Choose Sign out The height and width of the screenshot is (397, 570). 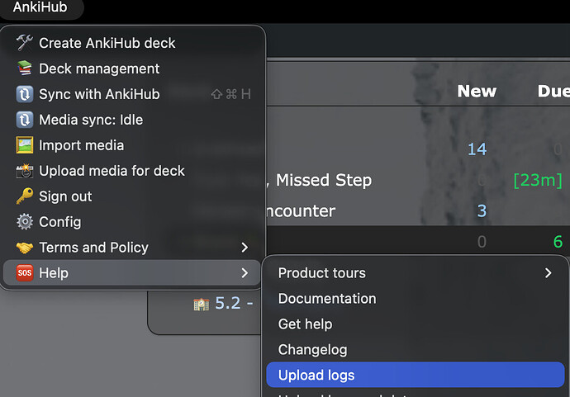131,196
